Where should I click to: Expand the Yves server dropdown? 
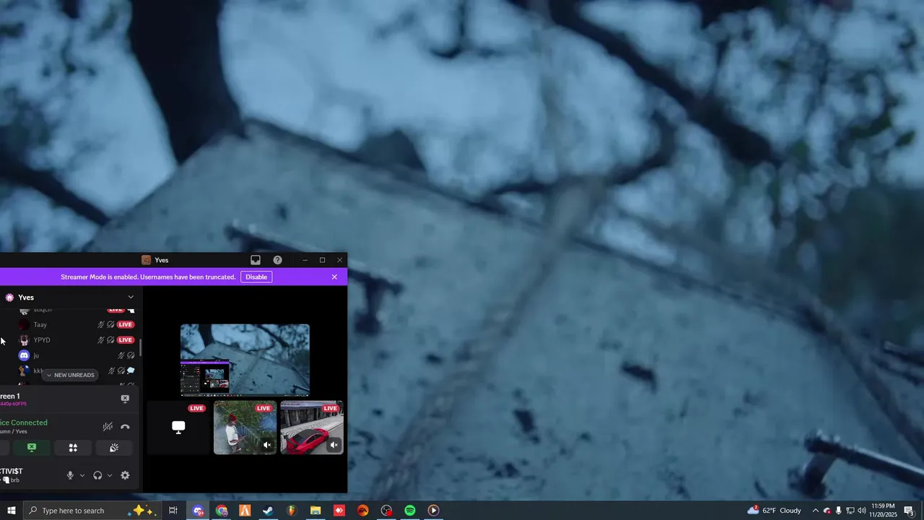click(x=131, y=298)
